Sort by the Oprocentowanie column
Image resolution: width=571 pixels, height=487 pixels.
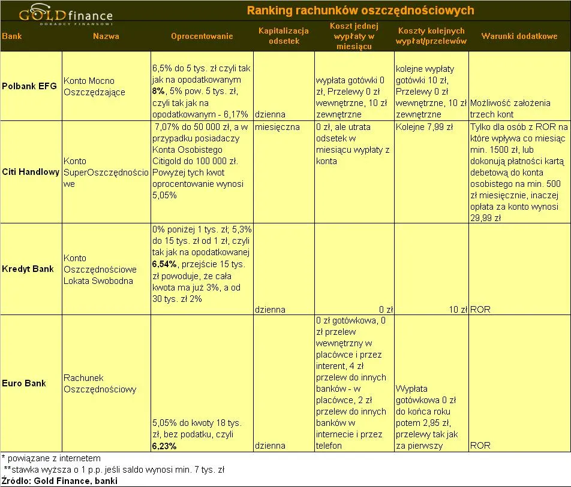[x=202, y=36]
